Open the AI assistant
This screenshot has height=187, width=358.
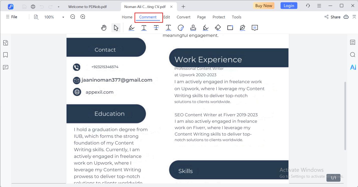coord(353,67)
